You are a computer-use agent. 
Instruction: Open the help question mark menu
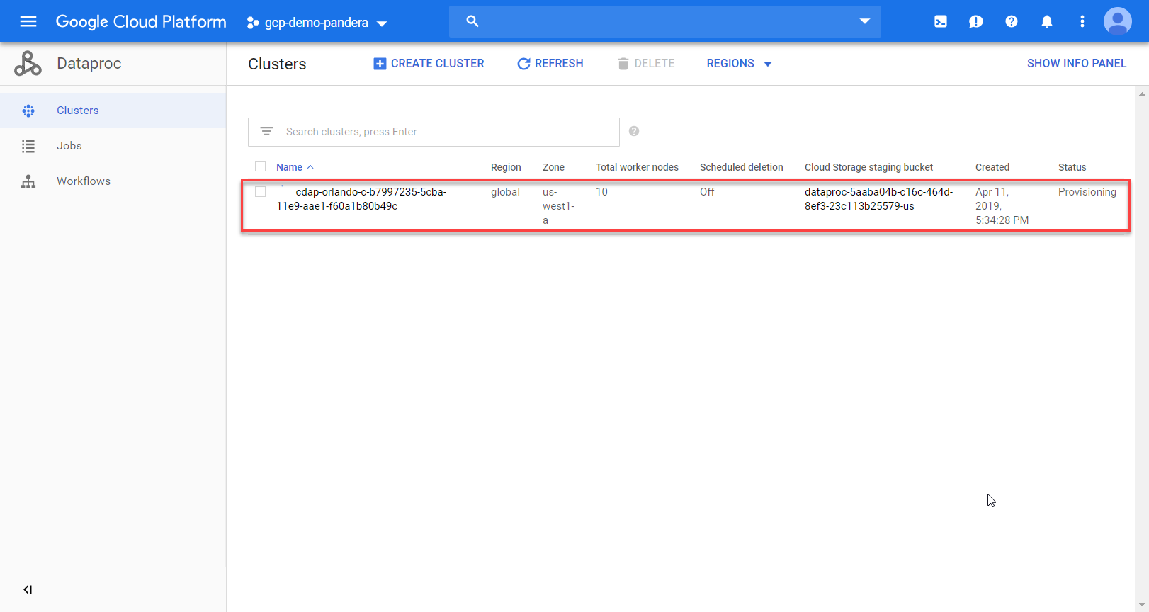(1011, 22)
